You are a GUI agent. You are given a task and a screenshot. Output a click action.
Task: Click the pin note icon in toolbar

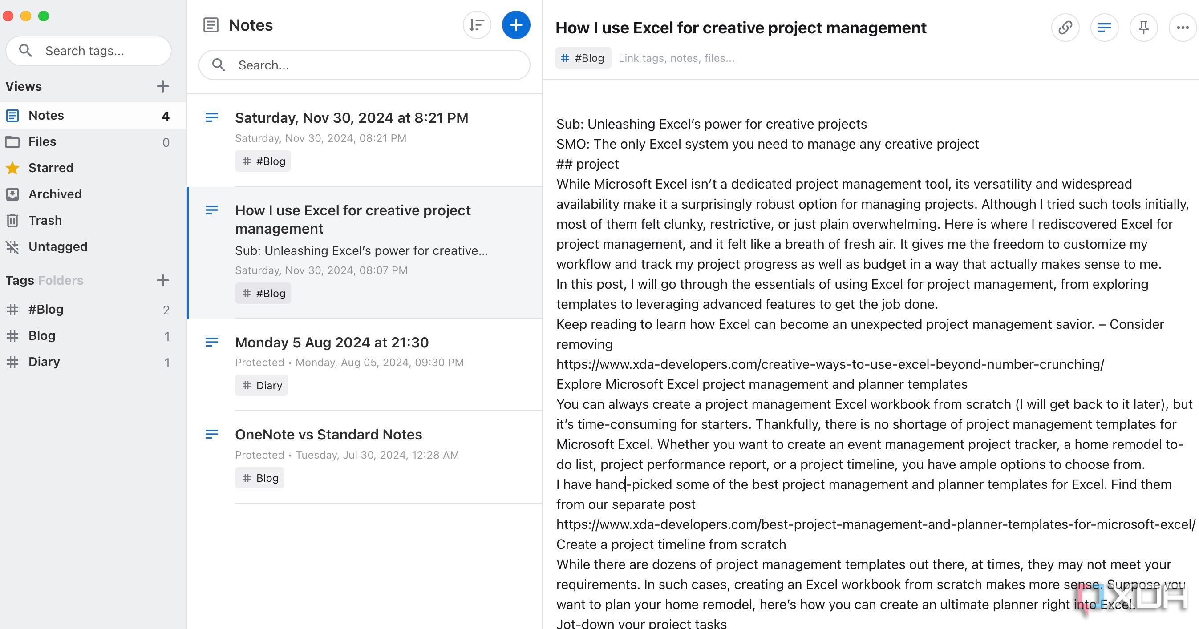click(x=1142, y=28)
